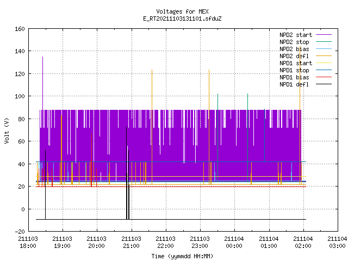Click the chart title 'Voltages for MEX'
Viewport: 348px width, 261px height.
click(182, 11)
